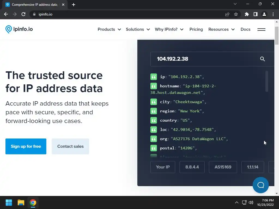Open the Docs page
This screenshot has width=279, height=209.
245,29
